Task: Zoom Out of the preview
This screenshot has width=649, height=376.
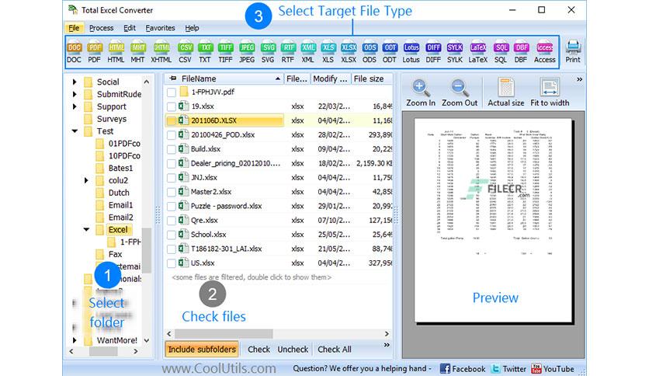Action: tap(460, 92)
